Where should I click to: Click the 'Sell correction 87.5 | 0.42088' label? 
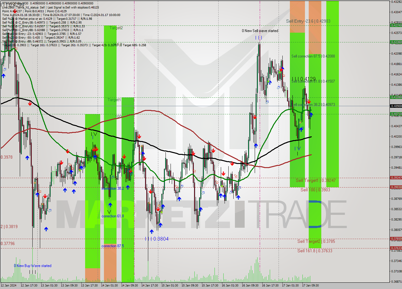coord(313,56)
